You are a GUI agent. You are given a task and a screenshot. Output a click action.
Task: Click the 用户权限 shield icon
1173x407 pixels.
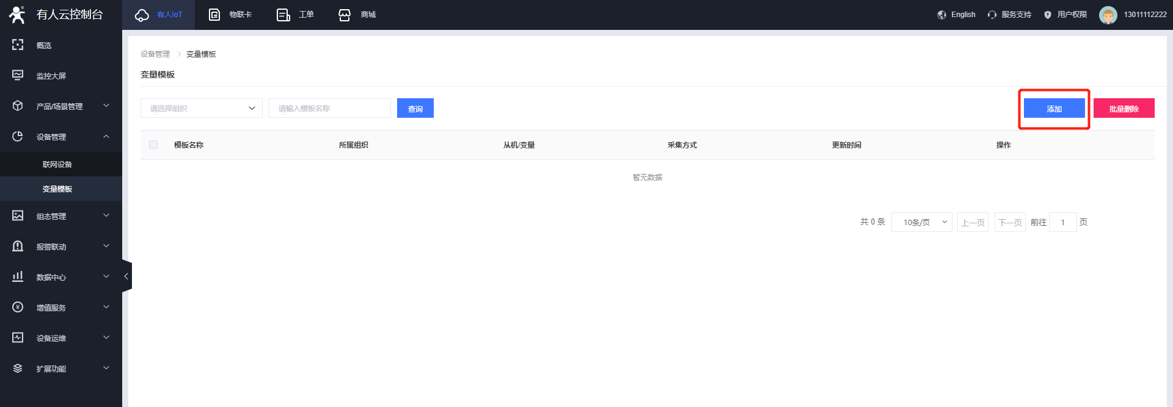click(1048, 15)
